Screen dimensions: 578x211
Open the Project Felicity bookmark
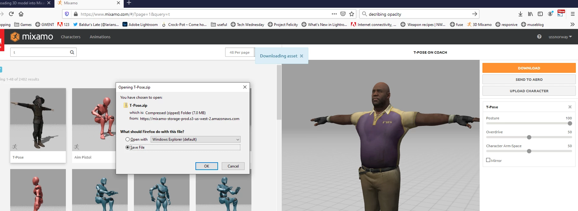pyautogui.click(x=283, y=24)
